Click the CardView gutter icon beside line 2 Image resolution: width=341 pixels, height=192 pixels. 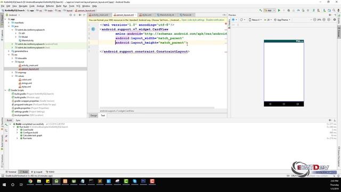[93, 29]
